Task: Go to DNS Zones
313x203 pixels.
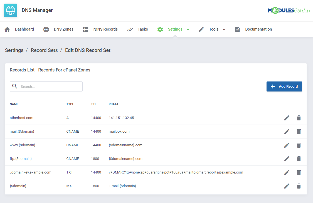Action: (63, 29)
